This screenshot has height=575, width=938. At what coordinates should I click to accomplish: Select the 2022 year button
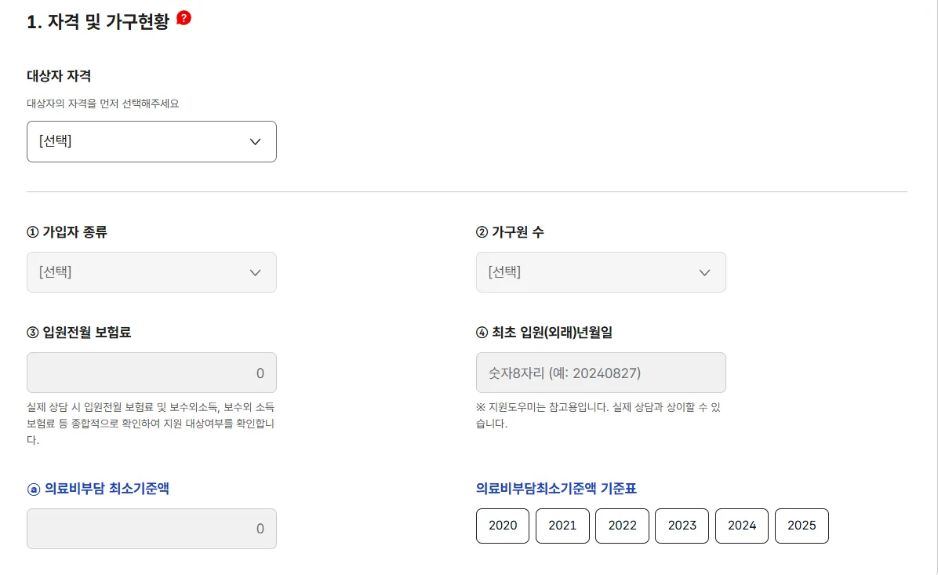(622, 526)
